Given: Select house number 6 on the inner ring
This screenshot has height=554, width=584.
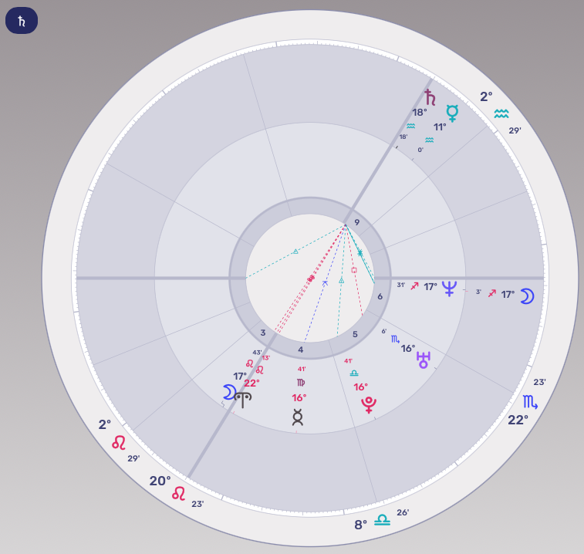Looking at the screenshot, I should (380, 296).
